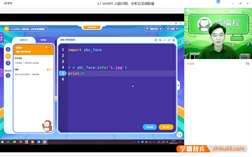Click the gold coin next to 目标
This screenshot has width=252, height=157.
coord(48,69)
